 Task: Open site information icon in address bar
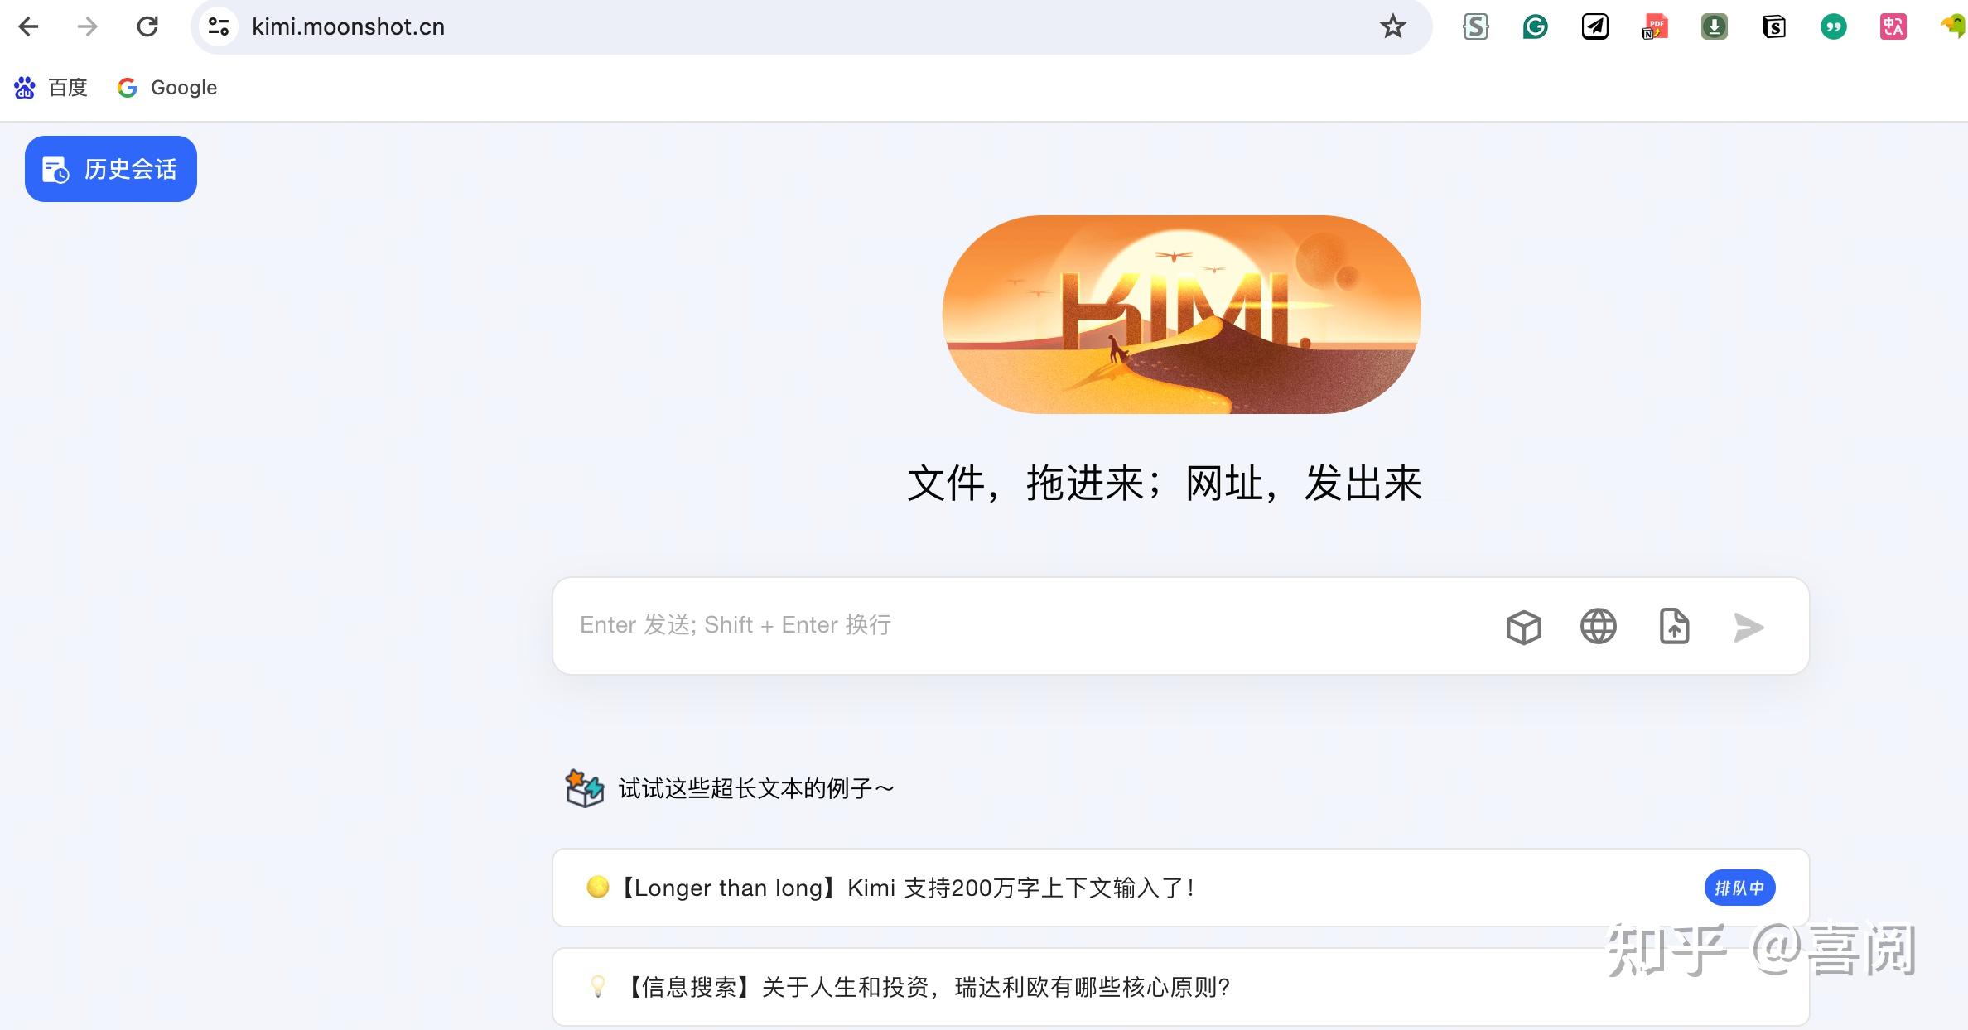coord(219,27)
